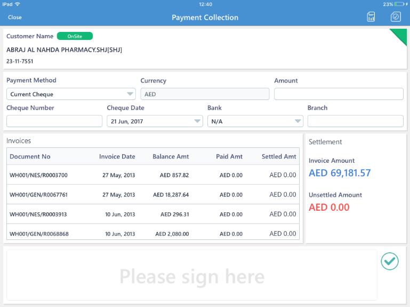Tap Settled Amt for invoice WH001/NES/R0003913
410x307 pixels.
point(283,214)
